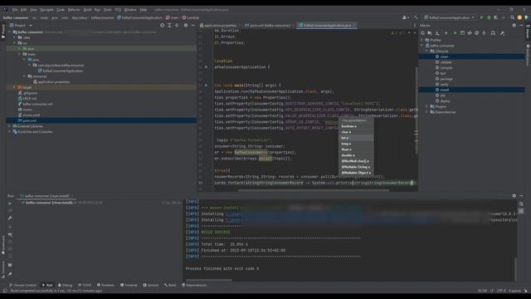This screenshot has width=531, height=299.
Task: Toggle Maven offline mode icon
Action: click(x=470, y=33)
